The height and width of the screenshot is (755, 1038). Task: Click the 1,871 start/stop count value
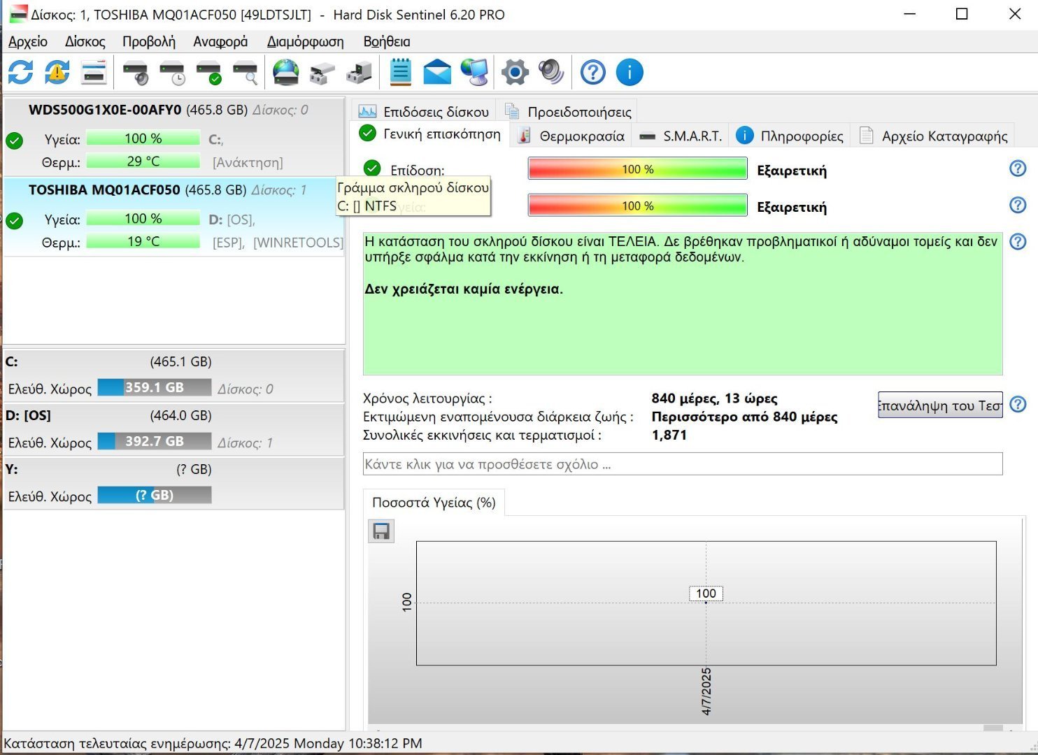669,435
